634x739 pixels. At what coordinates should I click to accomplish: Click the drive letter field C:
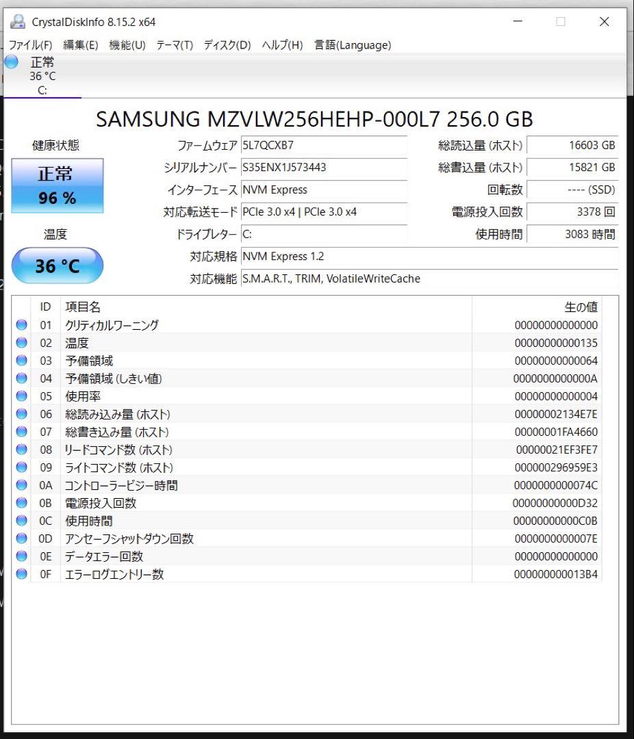coord(324,234)
